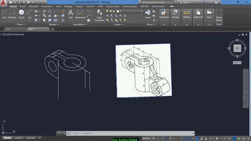This screenshot has height=141, width=251.
Task: Open the Home ribbon tab
Action: click(x=13, y=6)
